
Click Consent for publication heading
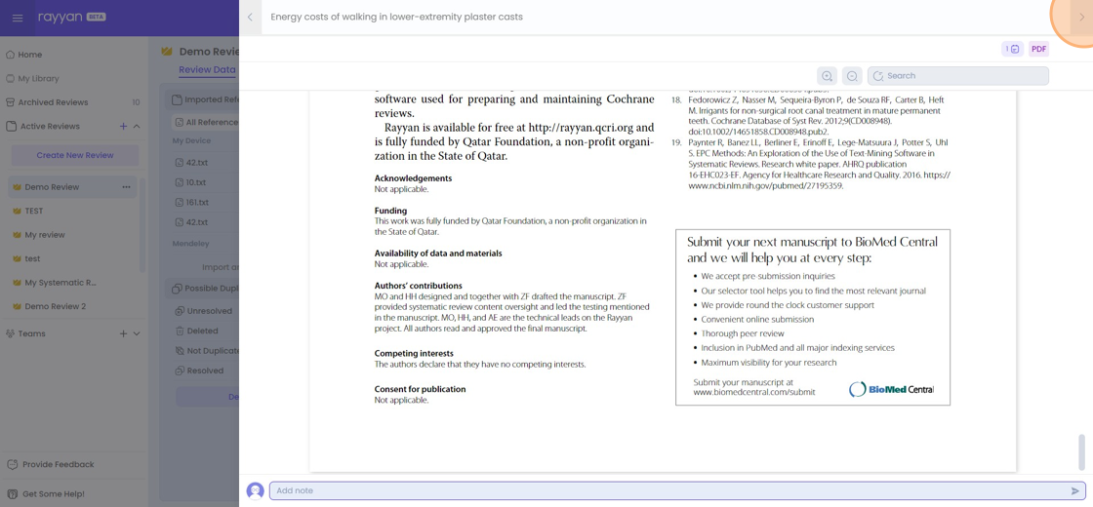[420, 389]
